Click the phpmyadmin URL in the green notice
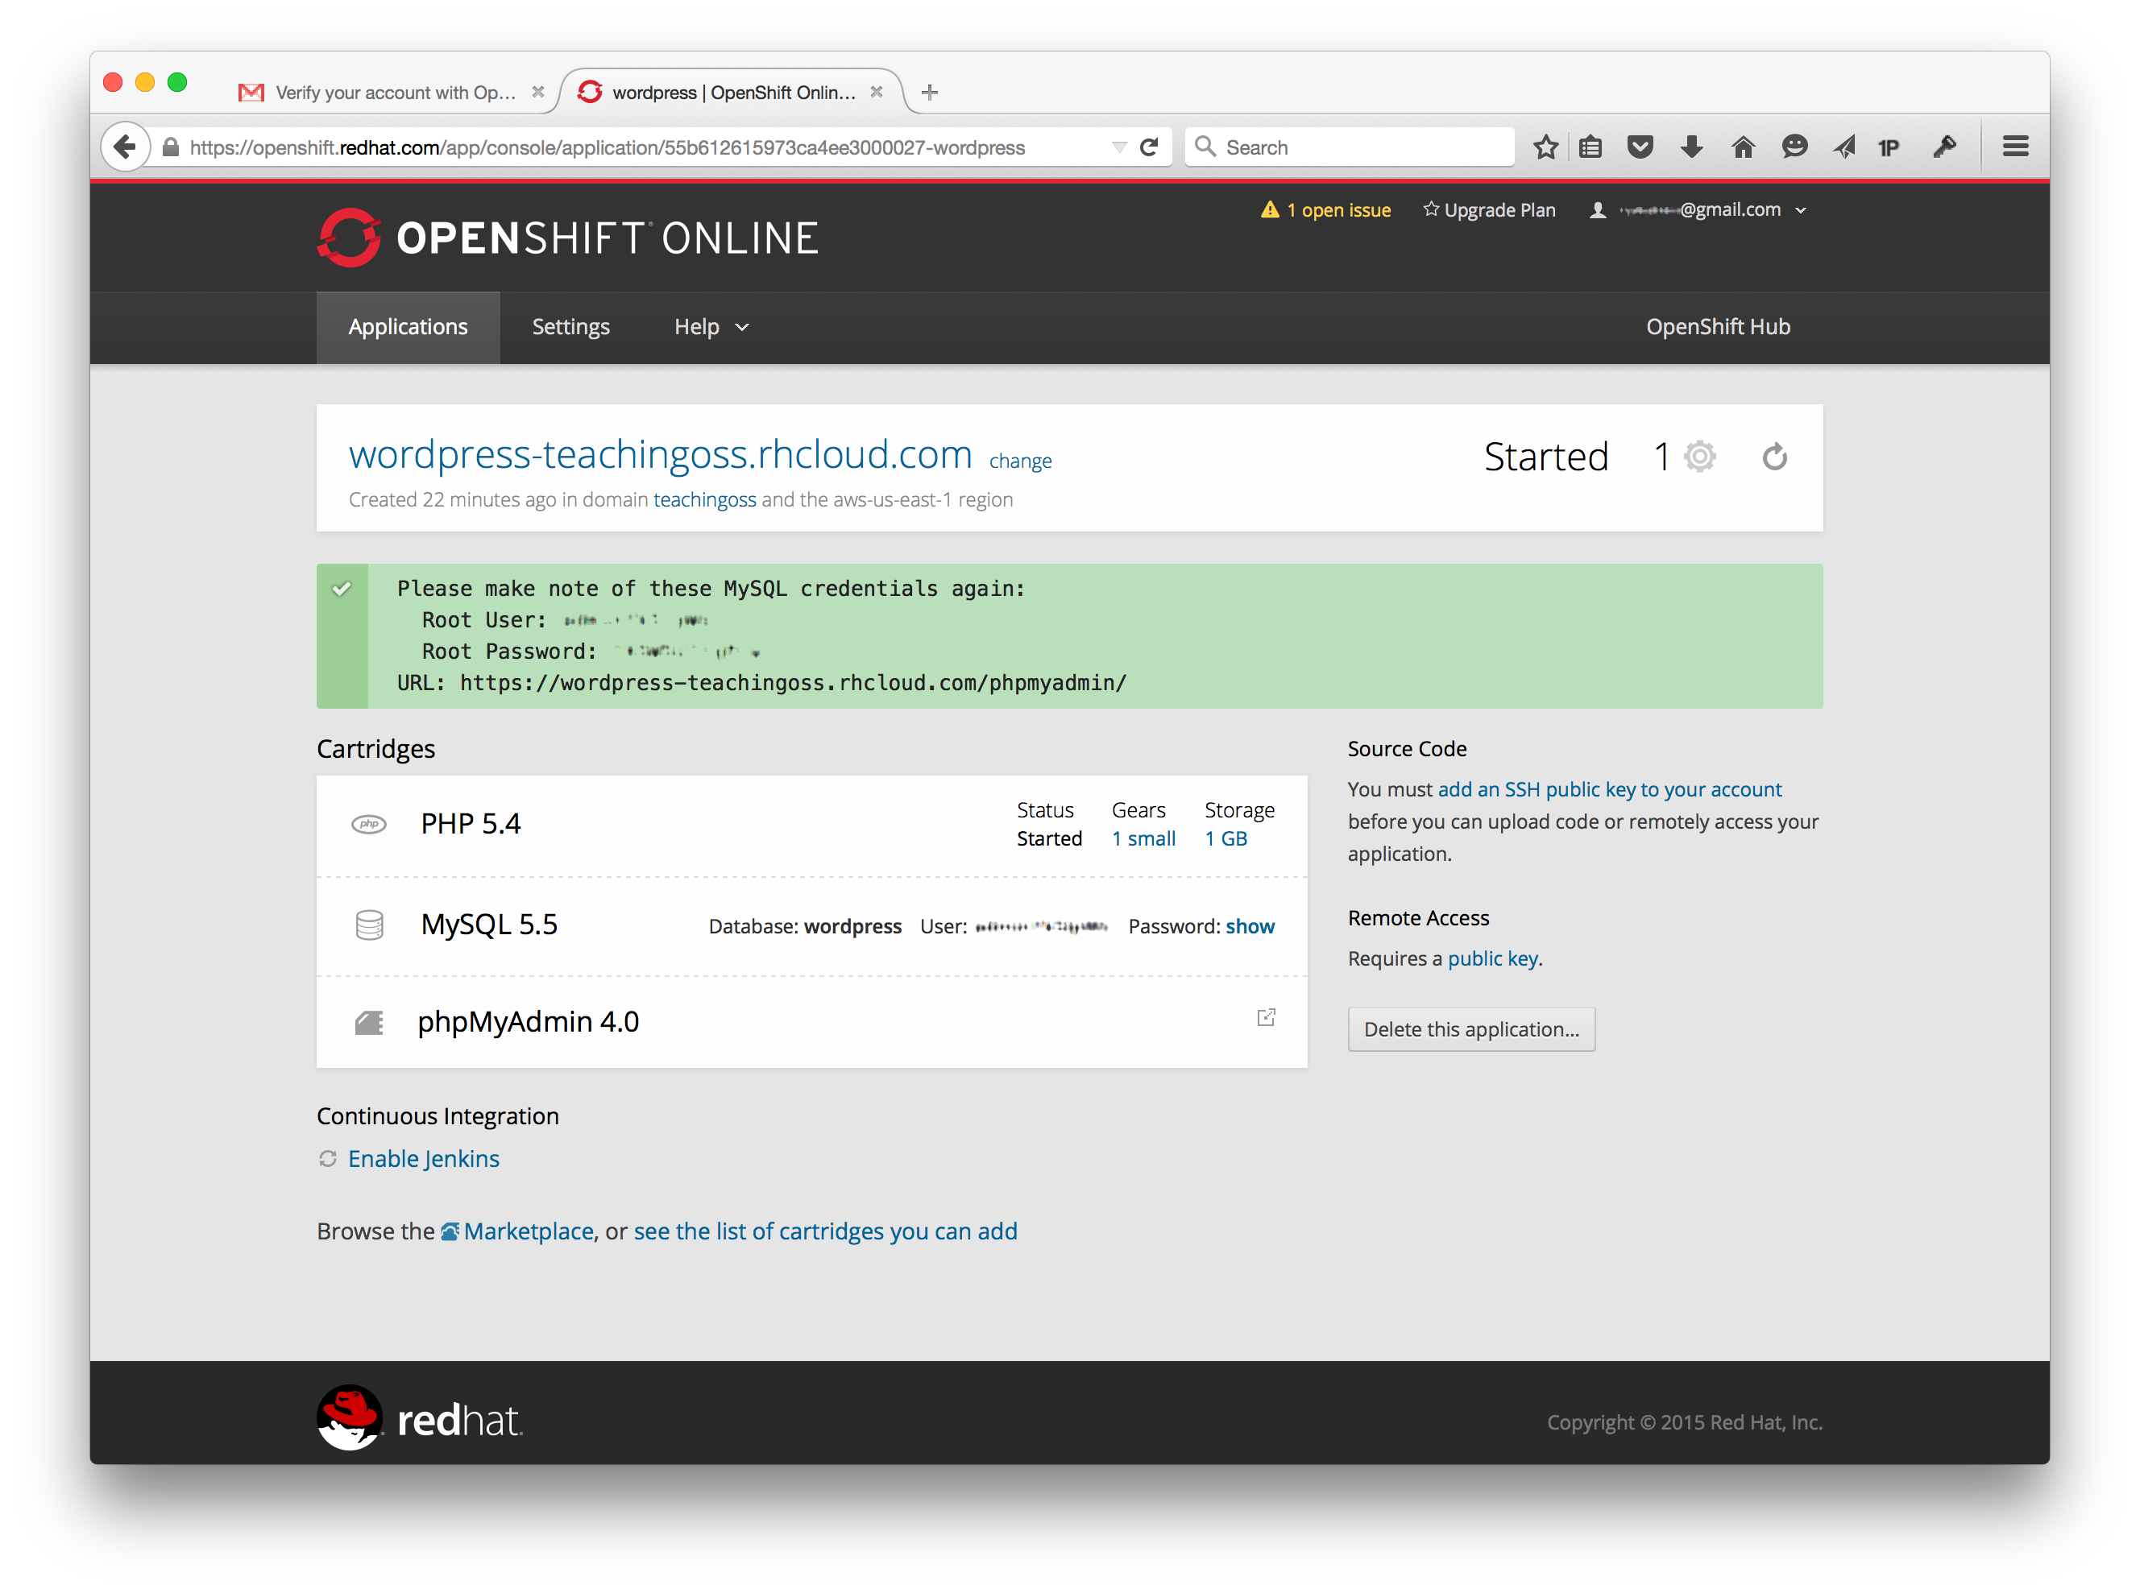This screenshot has height=1593, width=2140. point(793,683)
